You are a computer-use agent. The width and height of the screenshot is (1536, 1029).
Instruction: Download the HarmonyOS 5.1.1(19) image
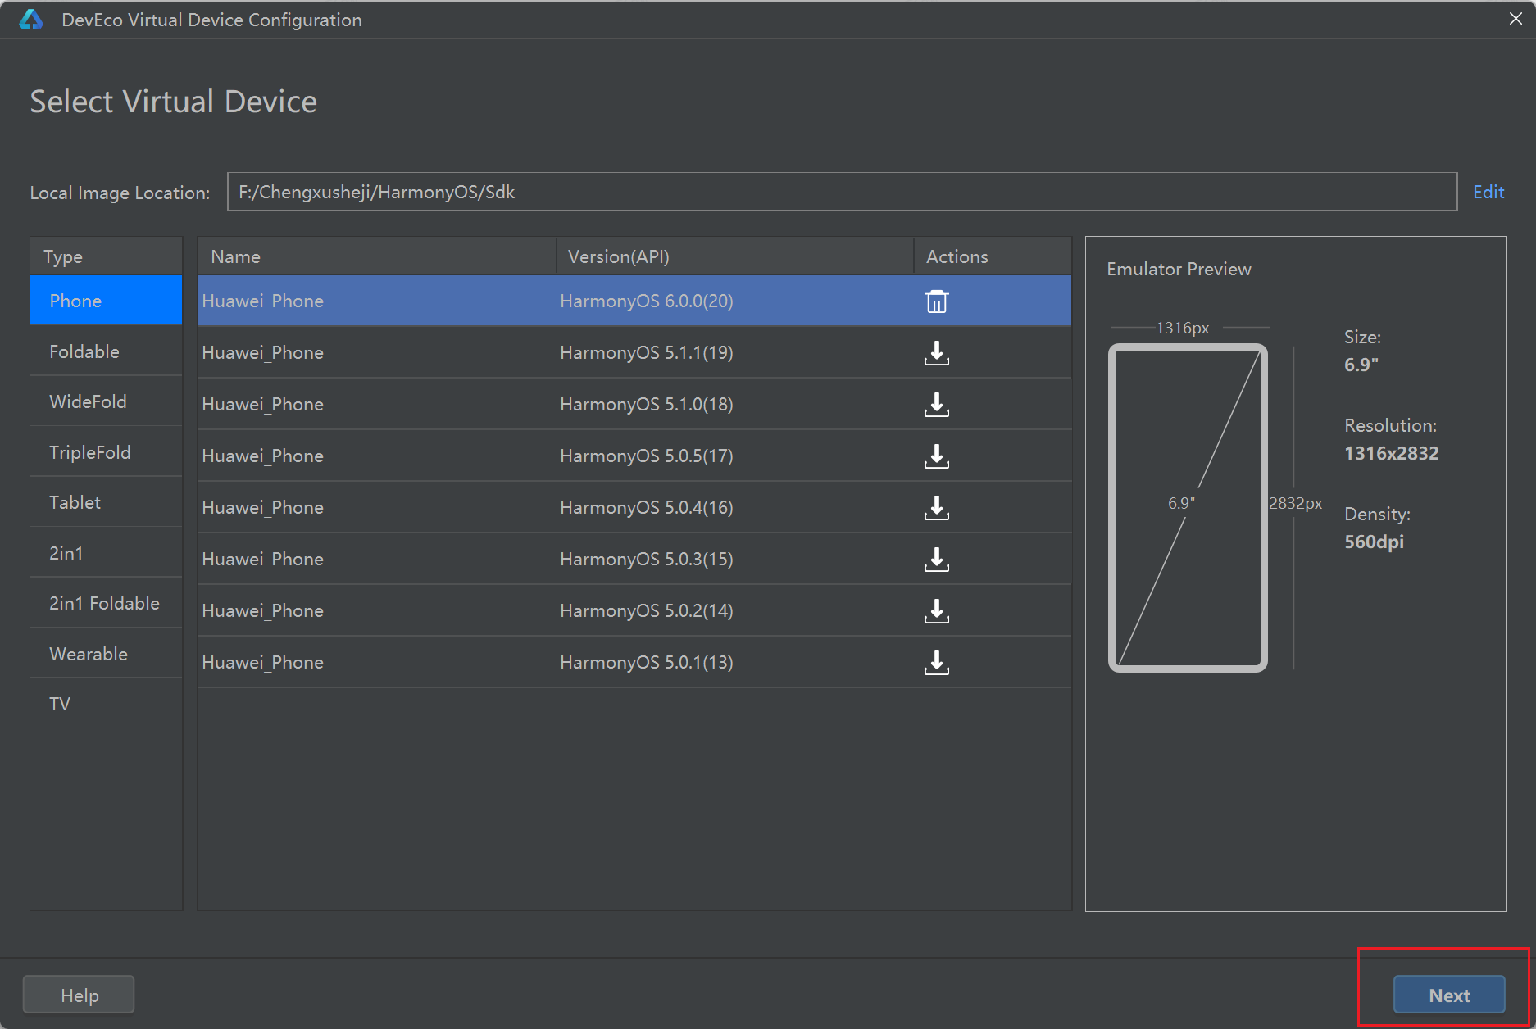tap(936, 353)
